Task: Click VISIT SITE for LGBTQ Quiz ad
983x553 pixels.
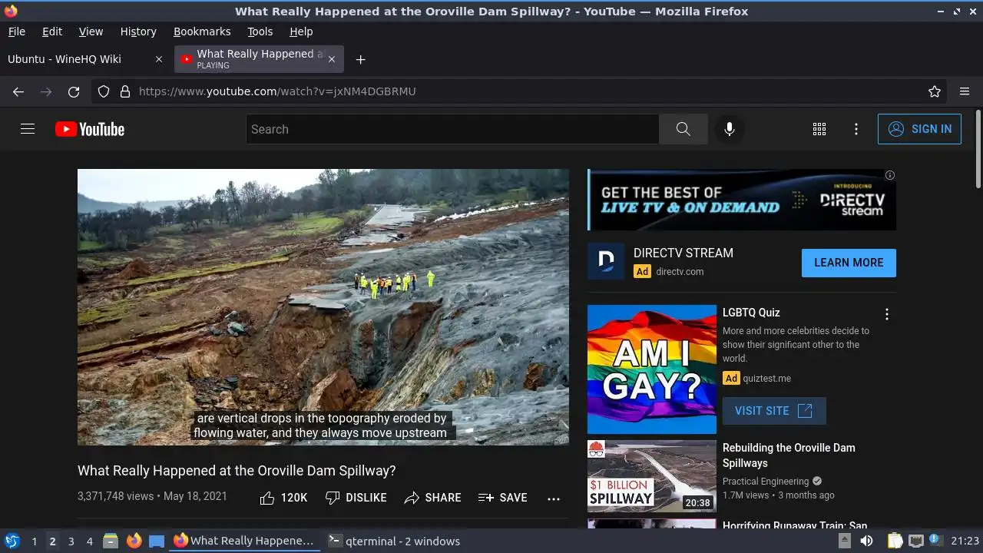Action: [x=774, y=411]
